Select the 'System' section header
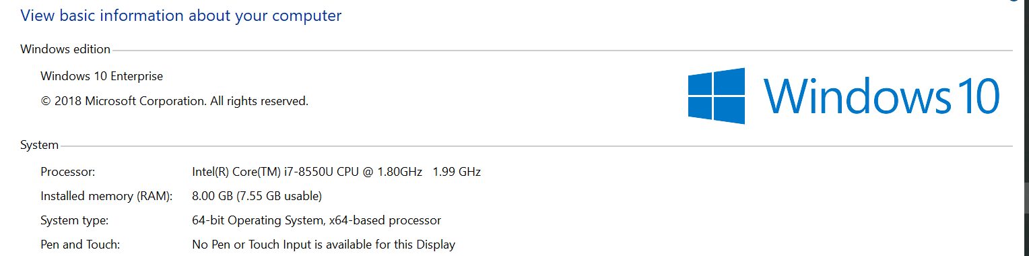This screenshot has height=256, width=1029. (39, 145)
